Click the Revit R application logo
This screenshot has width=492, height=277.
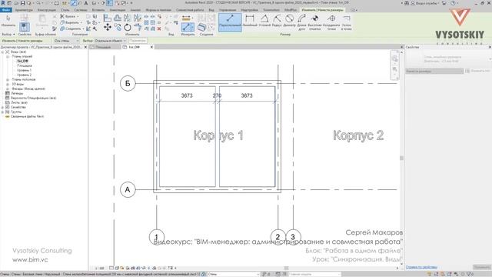pyautogui.click(x=3, y=3)
